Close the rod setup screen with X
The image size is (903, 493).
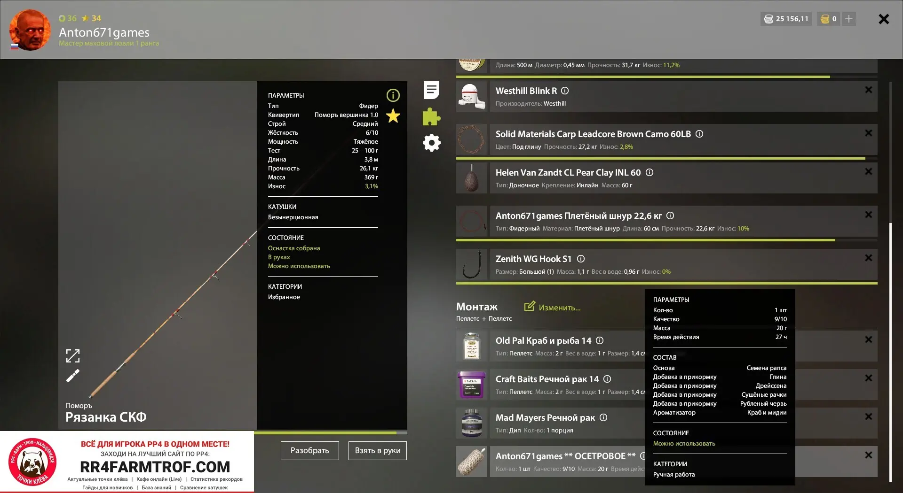coord(884,19)
